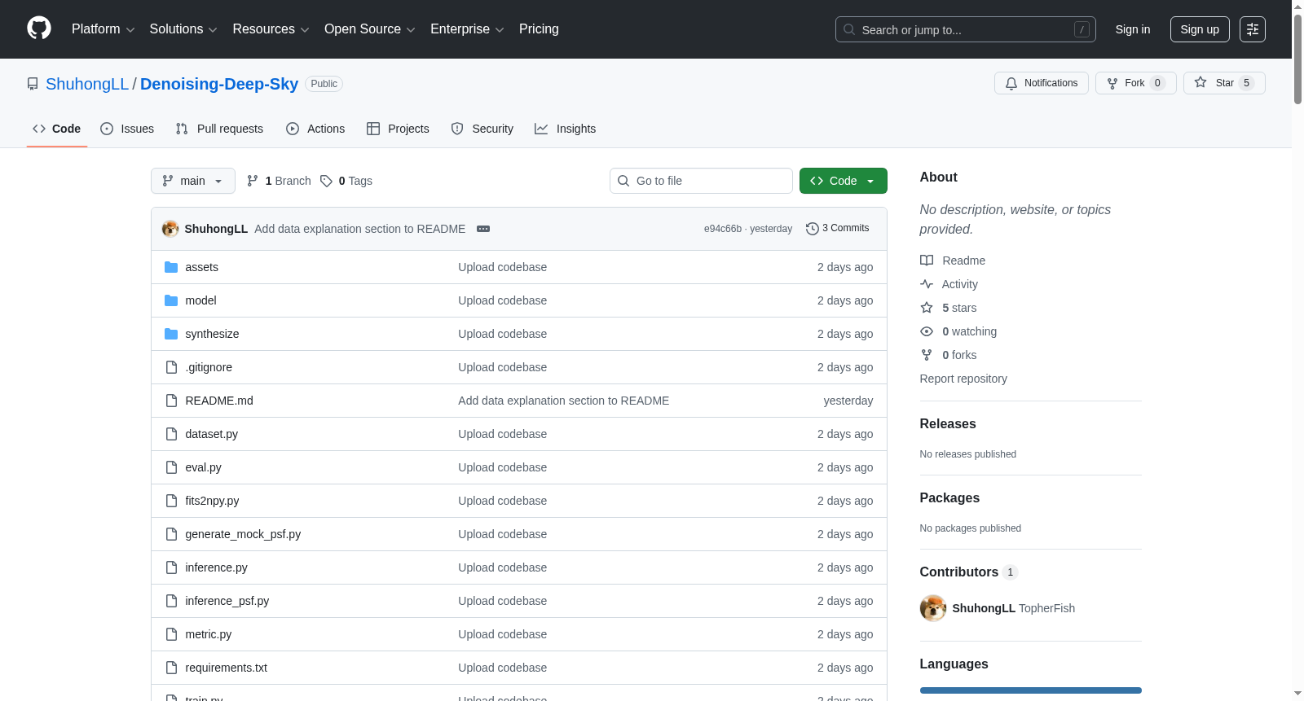The width and height of the screenshot is (1304, 701).
Task: Click the Packages heading link
Action: [949, 497]
